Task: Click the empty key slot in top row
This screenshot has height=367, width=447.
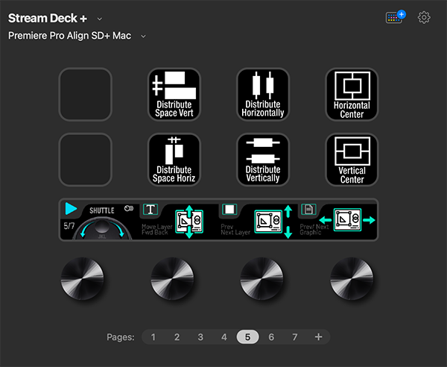Action: 85,95
